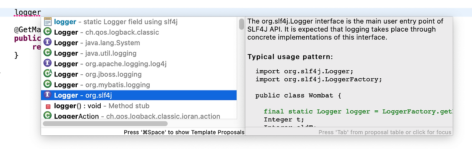472x149 pixels.
Task: Select logger() : void Method stub proposal
Action: pos(101,106)
